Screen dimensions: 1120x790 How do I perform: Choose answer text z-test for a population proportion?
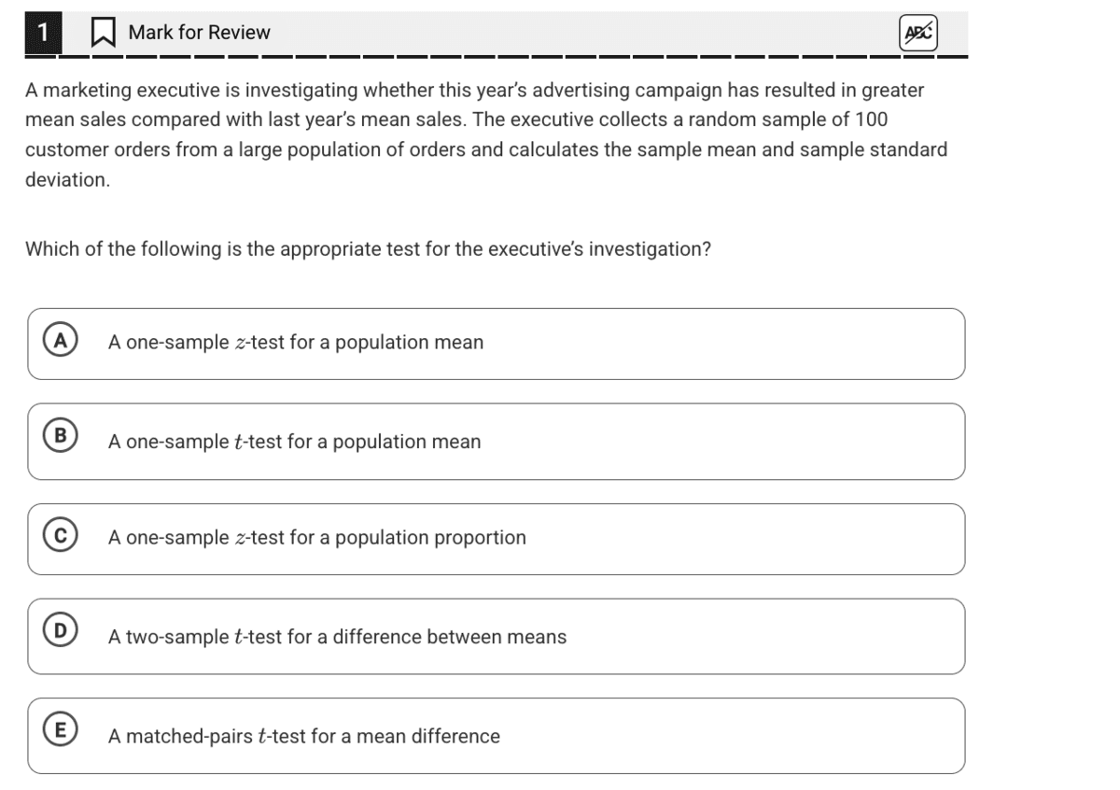[317, 538]
